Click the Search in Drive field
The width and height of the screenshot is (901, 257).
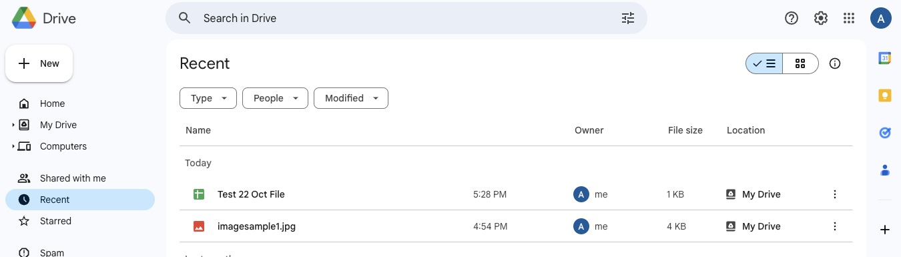coord(406,18)
